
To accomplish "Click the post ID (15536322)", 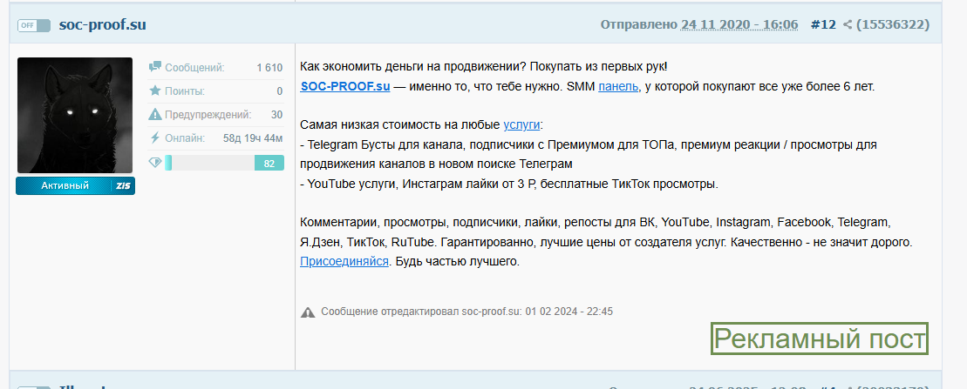I will (x=892, y=24).
